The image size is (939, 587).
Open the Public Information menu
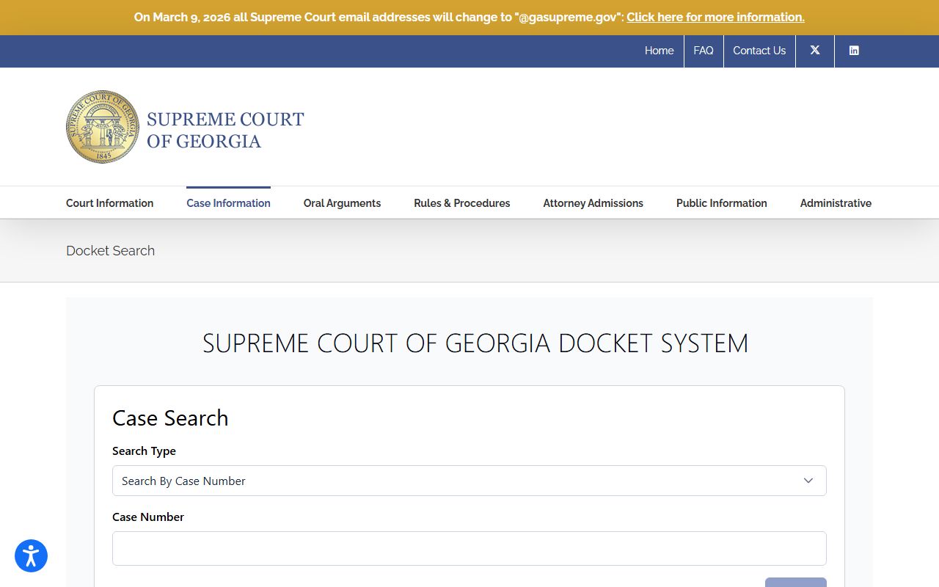tap(722, 203)
